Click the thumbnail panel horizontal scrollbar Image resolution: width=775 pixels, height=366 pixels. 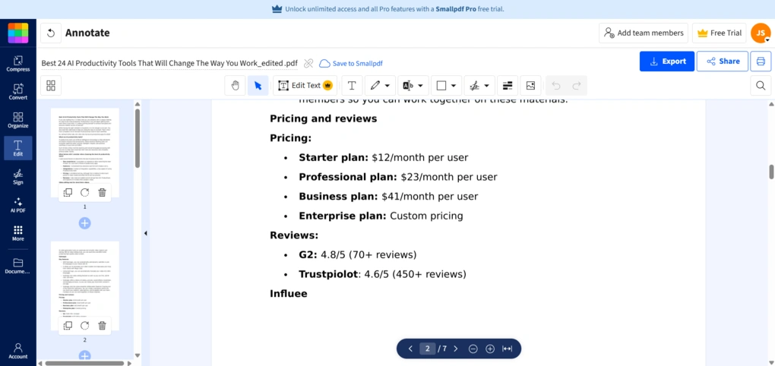tap(84, 363)
